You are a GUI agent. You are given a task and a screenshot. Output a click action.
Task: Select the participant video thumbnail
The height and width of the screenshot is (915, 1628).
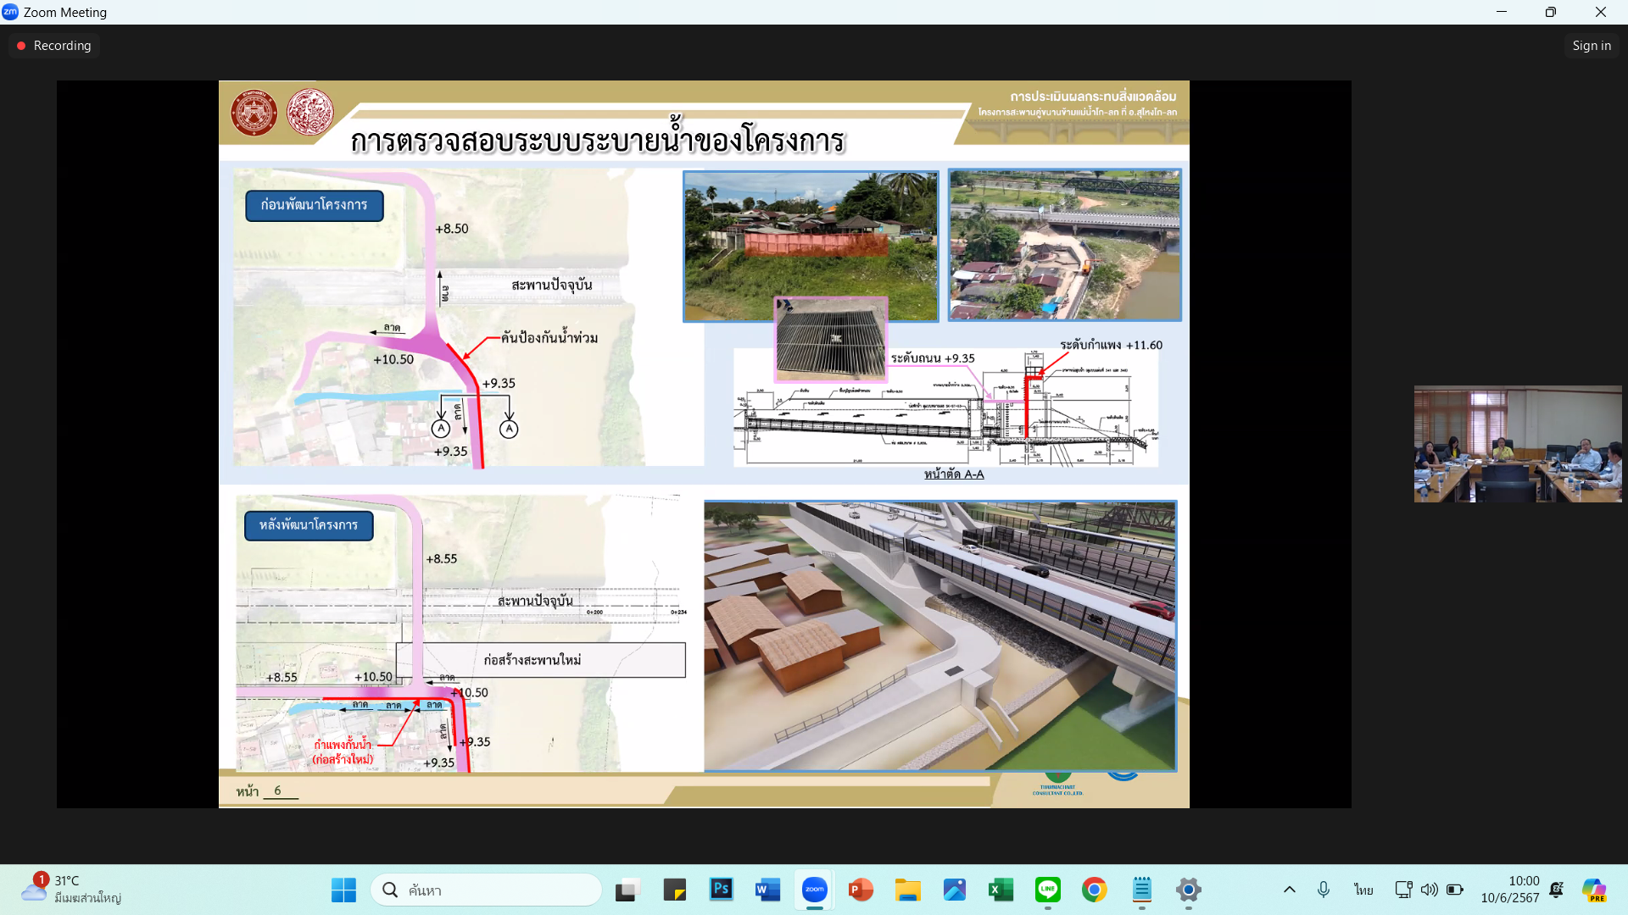[1517, 444]
